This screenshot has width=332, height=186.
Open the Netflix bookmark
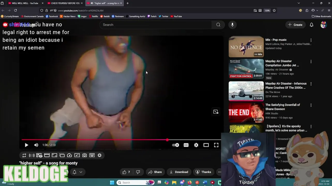point(93,16)
